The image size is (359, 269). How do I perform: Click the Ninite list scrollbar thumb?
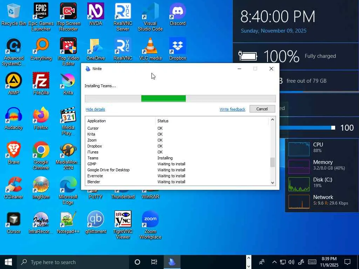tap(272, 163)
